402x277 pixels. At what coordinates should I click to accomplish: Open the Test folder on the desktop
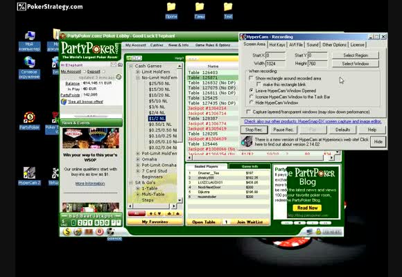click(228, 11)
